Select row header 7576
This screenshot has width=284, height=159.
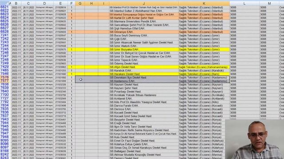[4, 78]
